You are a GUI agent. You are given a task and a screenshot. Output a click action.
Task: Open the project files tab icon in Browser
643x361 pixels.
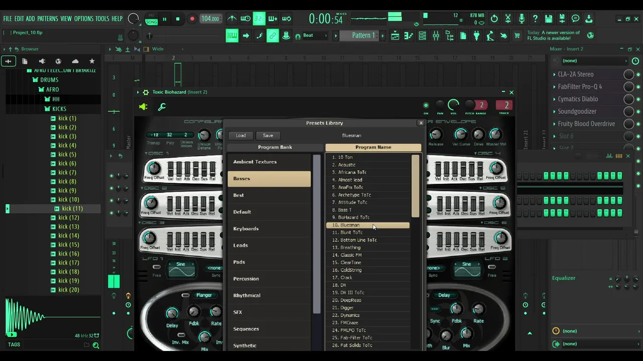(x=25, y=61)
